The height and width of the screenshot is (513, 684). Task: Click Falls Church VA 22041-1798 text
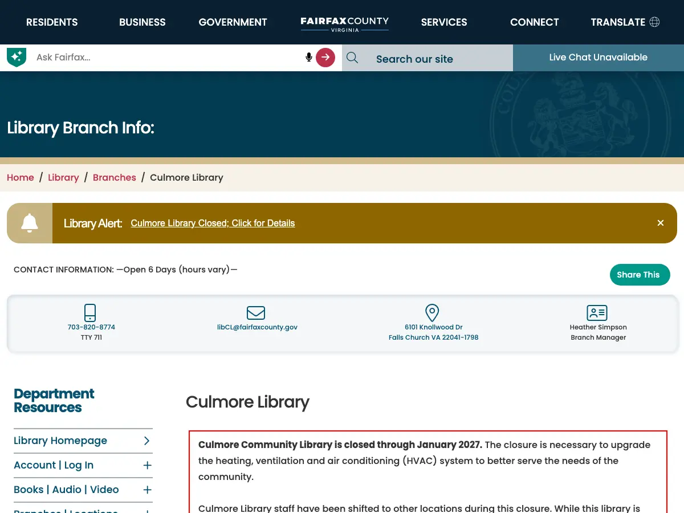(433, 337)
